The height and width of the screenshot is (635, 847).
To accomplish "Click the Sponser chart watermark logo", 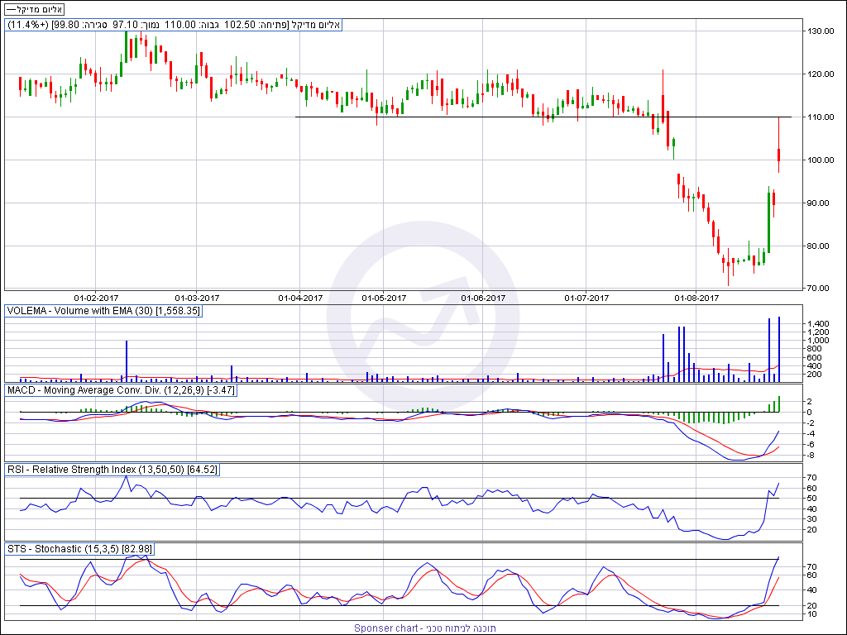I will (422, 318).
